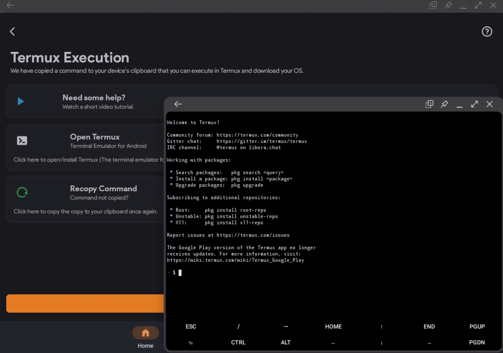Viewport: 503px width, 353px height.
Task: Tap the left arrow key in Termux
Action: coord(333,343)
